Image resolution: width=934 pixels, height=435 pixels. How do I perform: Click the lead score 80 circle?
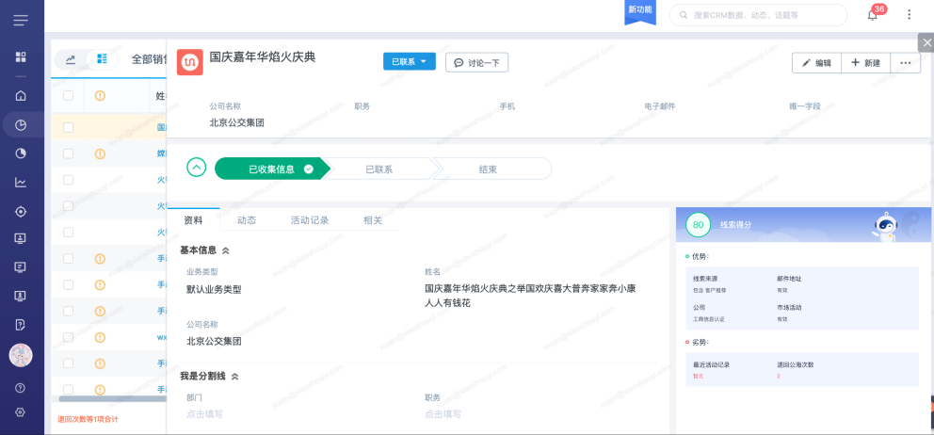(698, 225)
